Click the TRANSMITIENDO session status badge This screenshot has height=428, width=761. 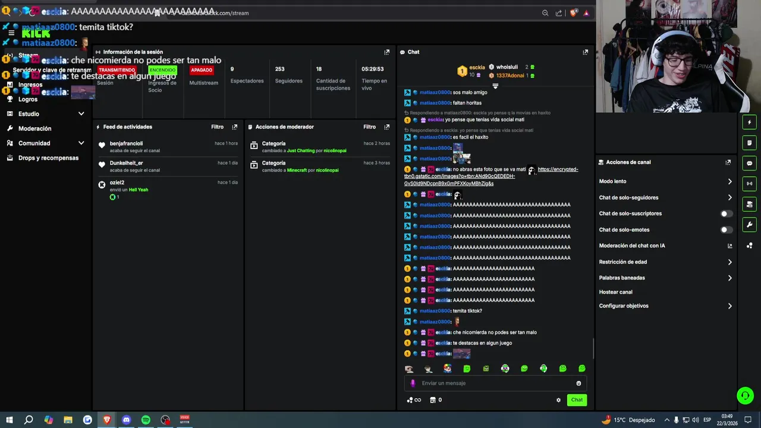click(x=117, y=70)
